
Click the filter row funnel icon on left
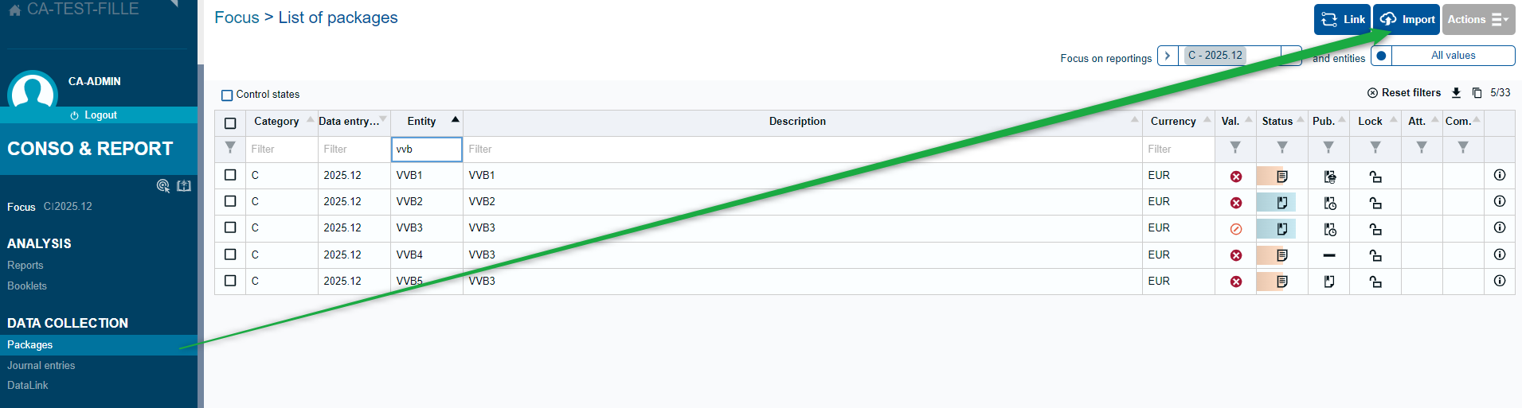click(230, 147)
